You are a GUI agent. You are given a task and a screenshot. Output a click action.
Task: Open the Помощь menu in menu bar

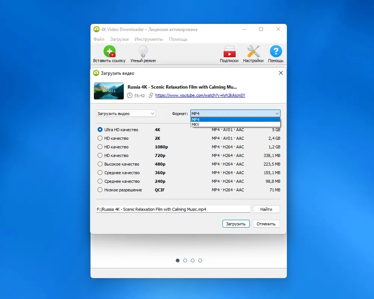(178, 39)
